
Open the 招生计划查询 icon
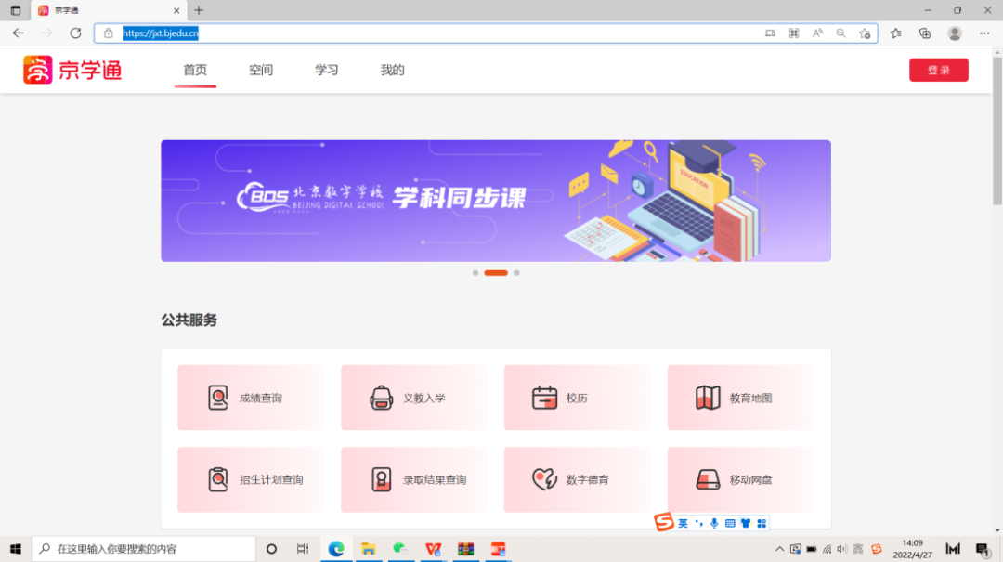[x=218, y=479]
